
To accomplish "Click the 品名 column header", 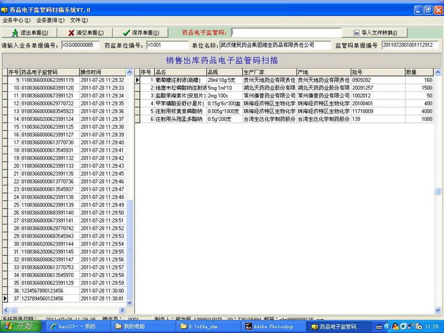I will [x=180, y=72].
